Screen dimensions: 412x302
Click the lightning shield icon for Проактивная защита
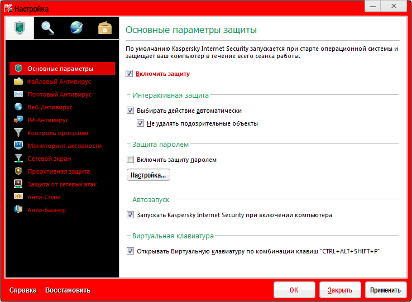pyautogui.click(x=18, y=171)
